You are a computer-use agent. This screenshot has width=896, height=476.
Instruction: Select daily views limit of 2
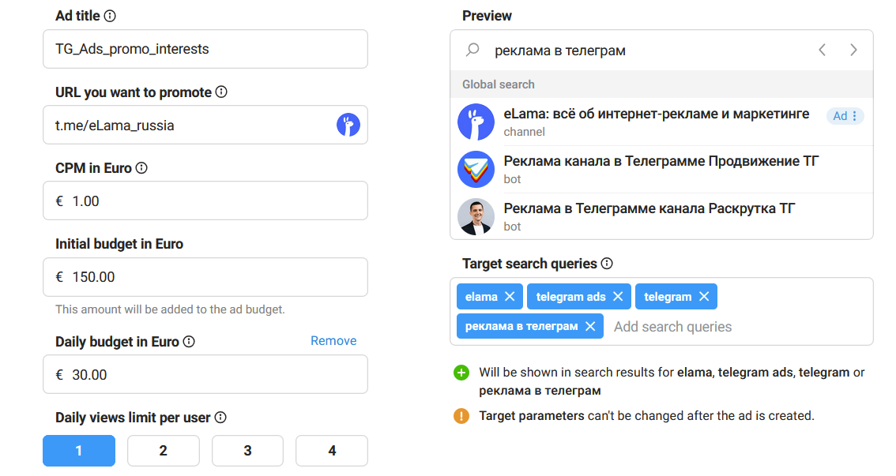coord(164,450)
